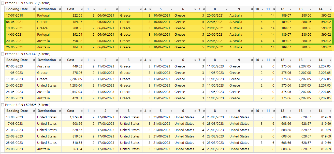This screenshot has height=154, width=334.
Task: Collapse the Person URN 501912 group
Action: point(3,3)
